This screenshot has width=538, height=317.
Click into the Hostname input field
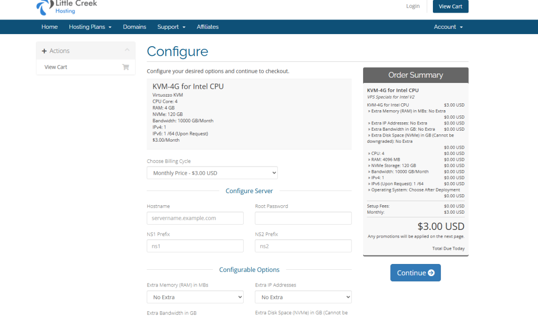(x=195, y=218)
